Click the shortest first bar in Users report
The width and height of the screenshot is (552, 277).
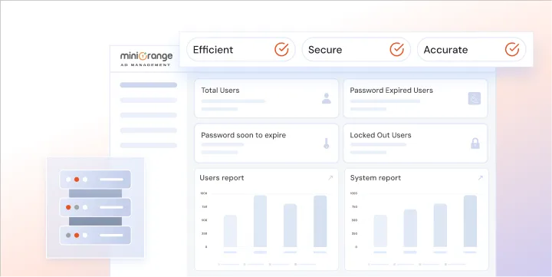coord(230,231)
